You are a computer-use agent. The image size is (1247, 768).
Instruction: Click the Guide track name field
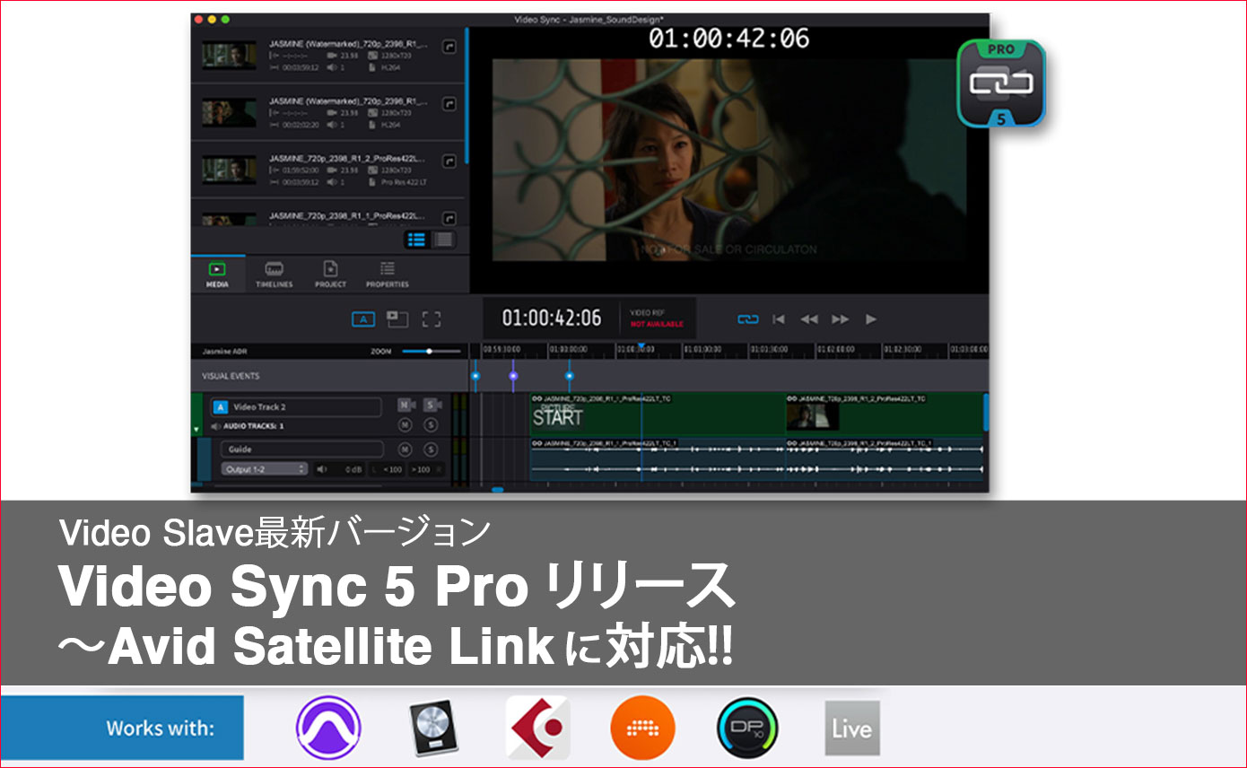point(302,449)
